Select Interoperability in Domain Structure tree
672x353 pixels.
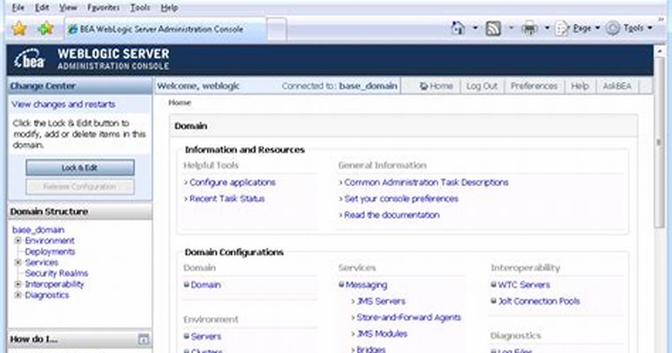click(x=55, y=284)
